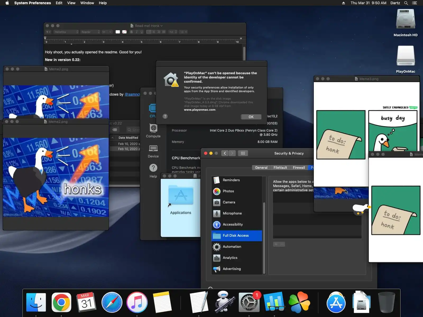Open the paragraph styles dropdown in TextEdit
423x317 pixels.
pos(48,32)
